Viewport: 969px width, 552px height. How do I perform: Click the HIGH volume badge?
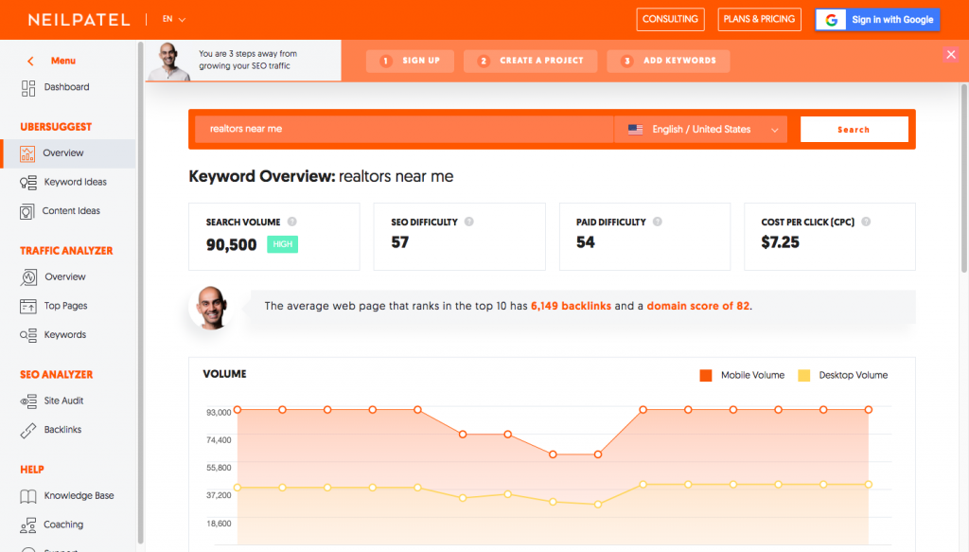pyautogui.click(x=282, y=244)
